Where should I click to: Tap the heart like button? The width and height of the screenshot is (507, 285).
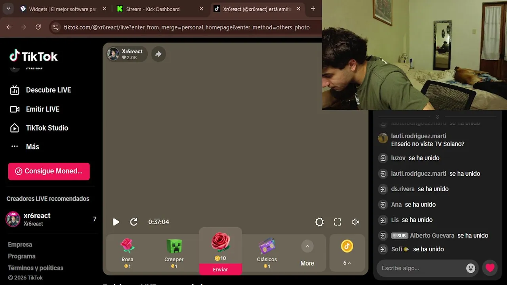click(x=490, y=268)
